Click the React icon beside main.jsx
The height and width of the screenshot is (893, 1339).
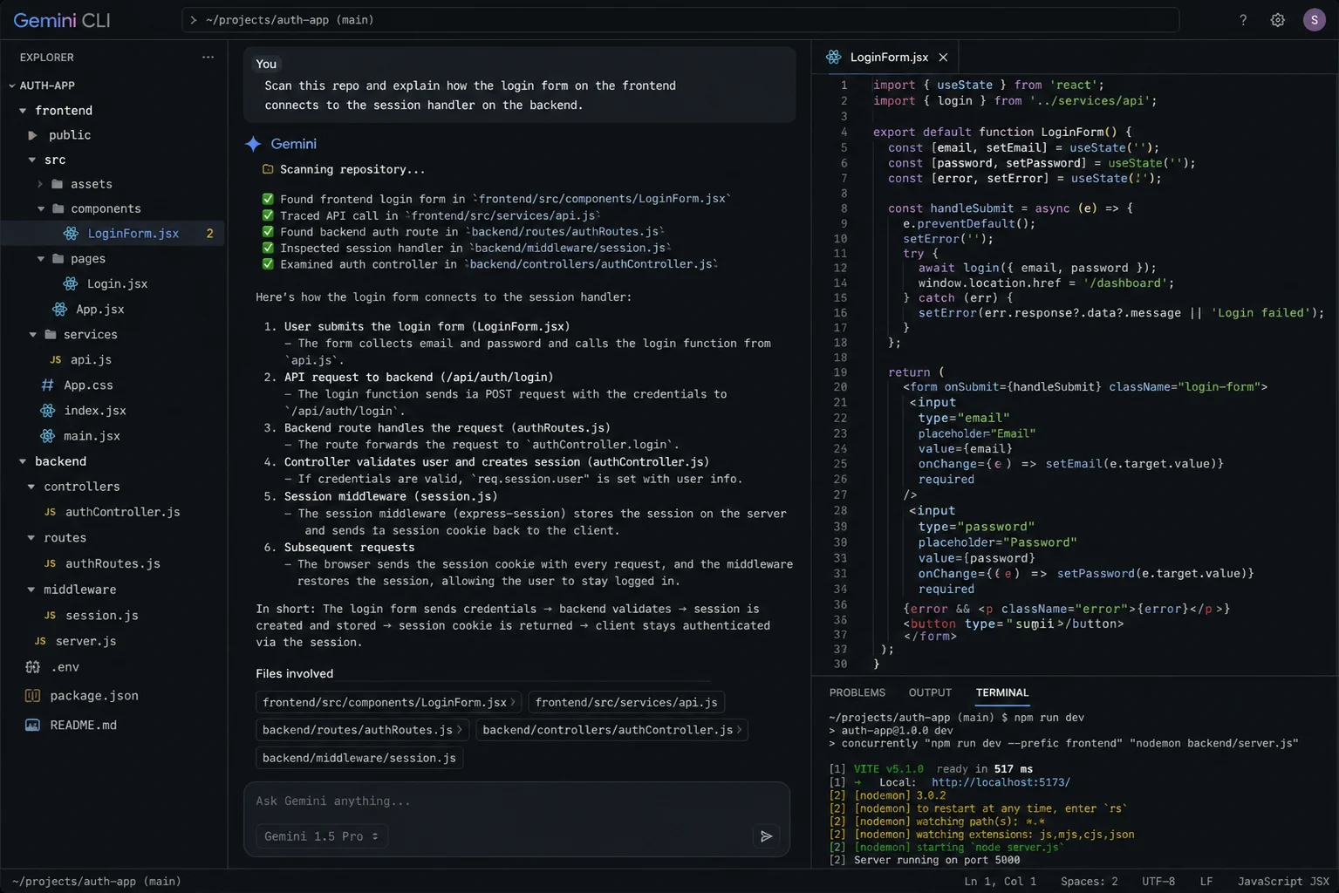point(48,435)
